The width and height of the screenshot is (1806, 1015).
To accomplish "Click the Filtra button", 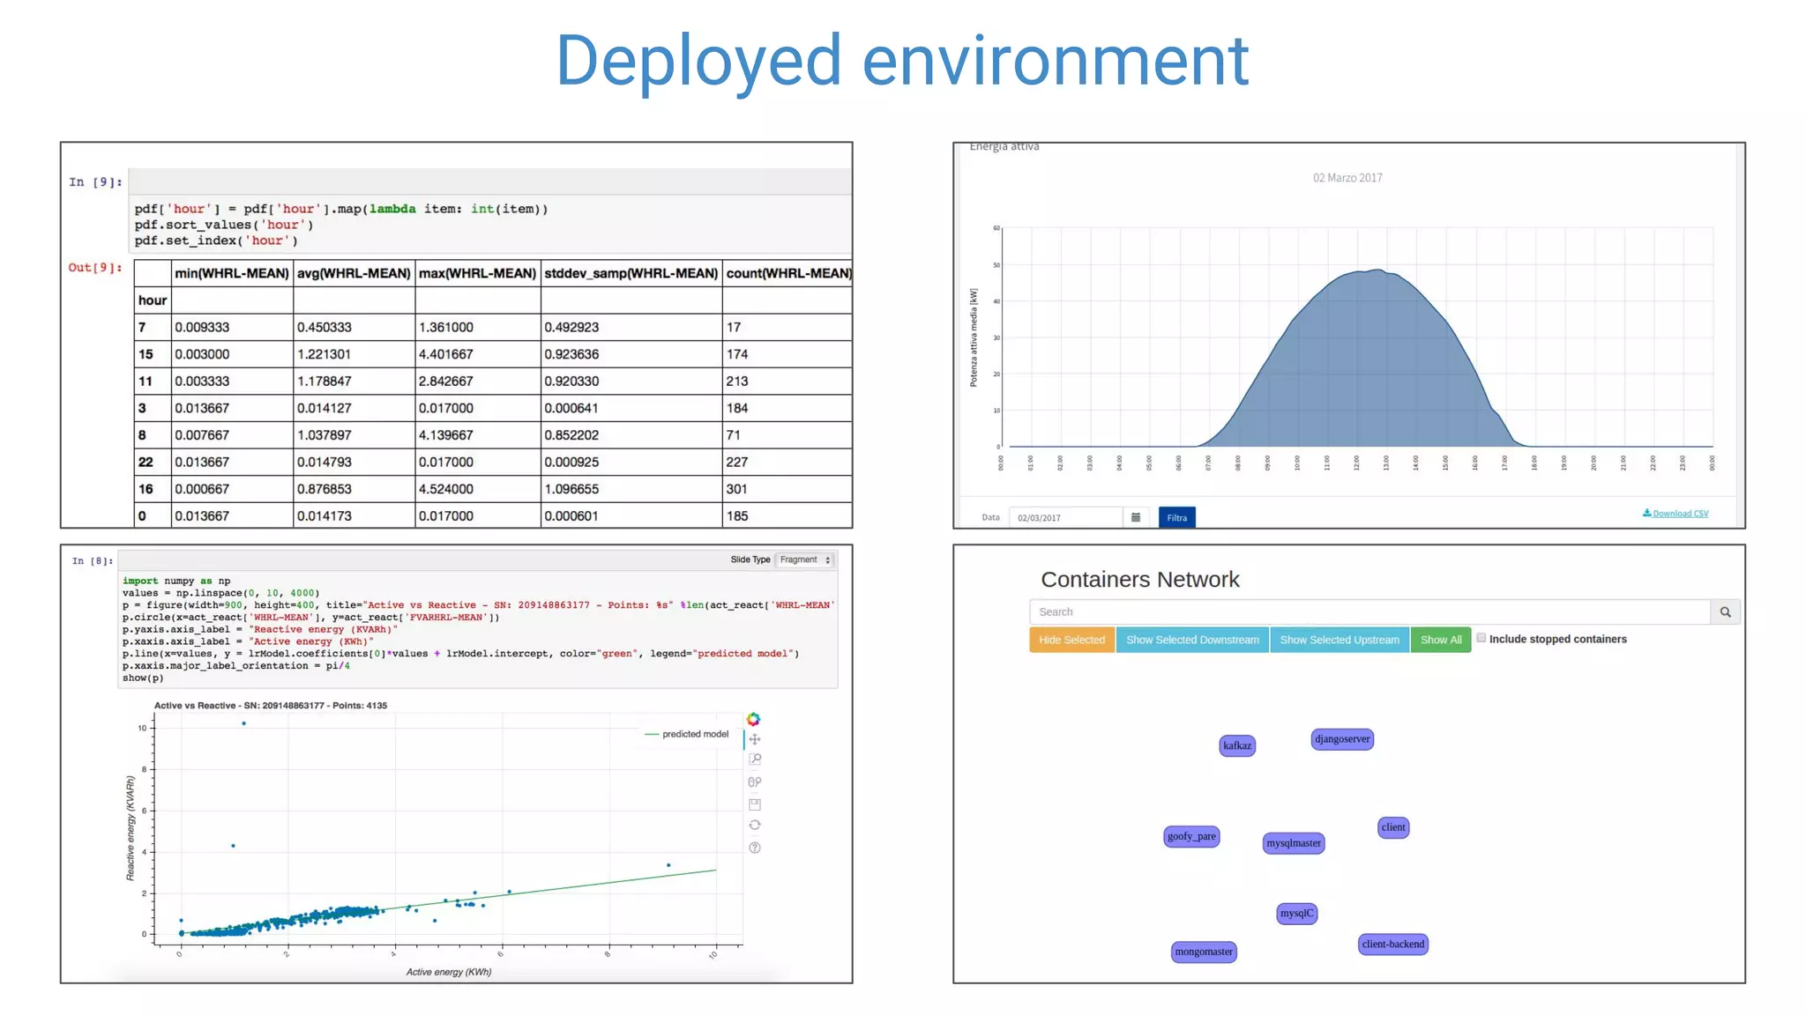I will pos(1176,517).
